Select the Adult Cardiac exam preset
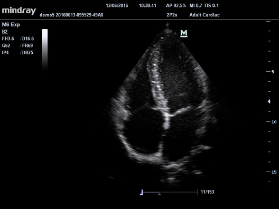The image size is (279, 209). [204, 15]
